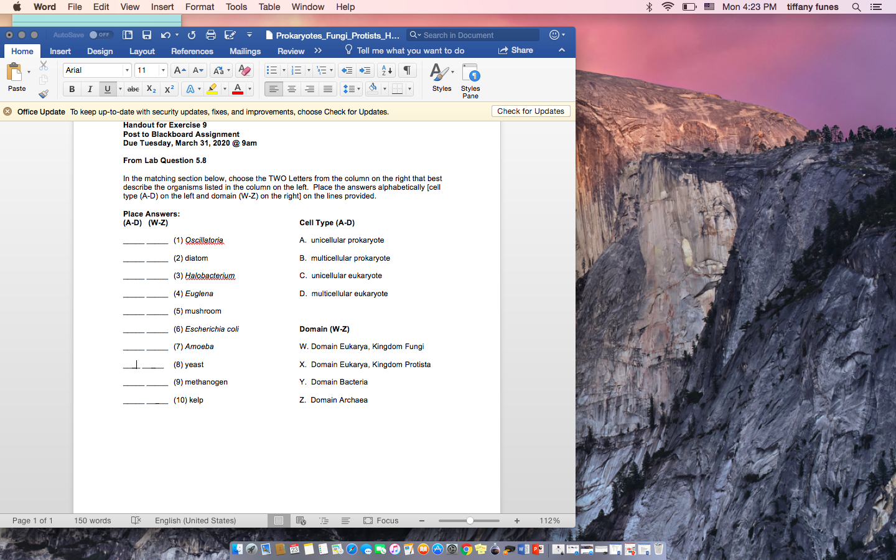Apply subscript formatting
This screenshot has width=896, height=560.
coord(151,88)
